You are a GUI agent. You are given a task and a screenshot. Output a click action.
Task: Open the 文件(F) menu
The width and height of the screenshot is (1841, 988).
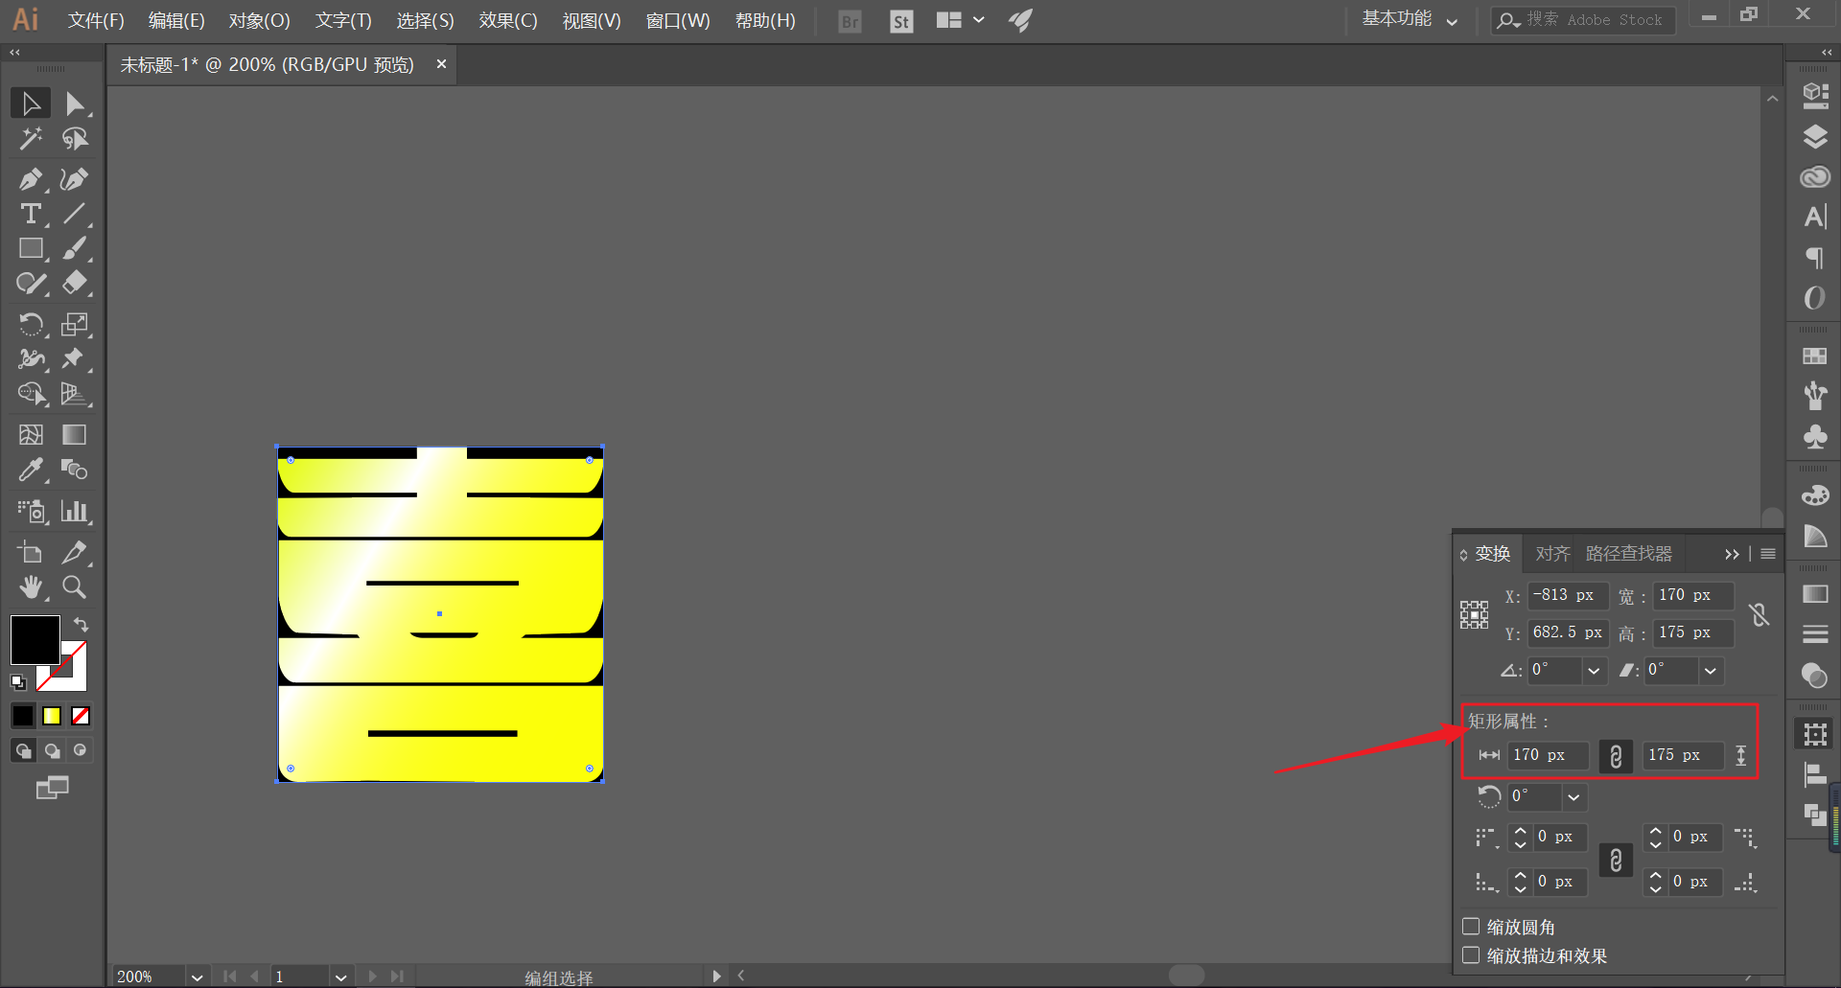[96, 20]
